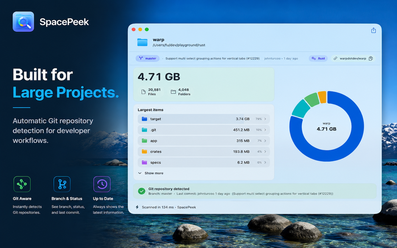Expand the crates row chevron
The height and width of the screenshot is (248, 397).
click(x=265, y=152)
